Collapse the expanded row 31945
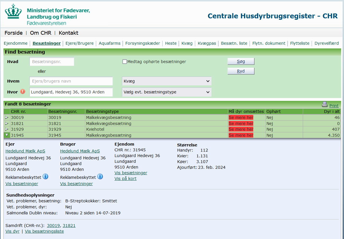344x239 pixels. pos(7,135)
